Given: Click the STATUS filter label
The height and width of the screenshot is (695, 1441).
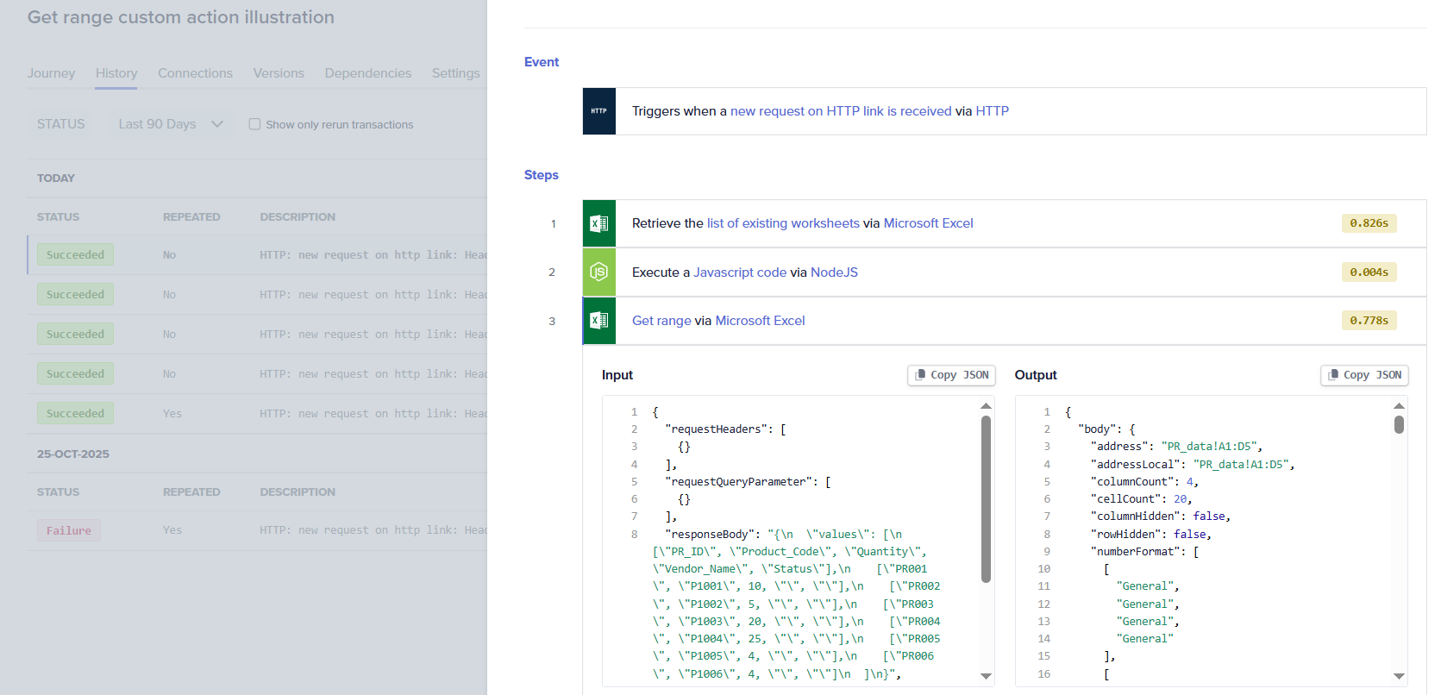Looking at the screenshot, I should 60,124.
